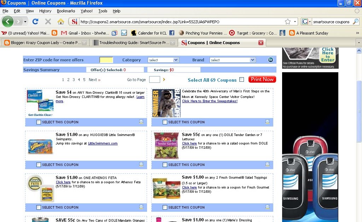Click the email icon on Huggies coupon
Image resolution: width=362 pixels, height=222 pixels.
(141, 164)
